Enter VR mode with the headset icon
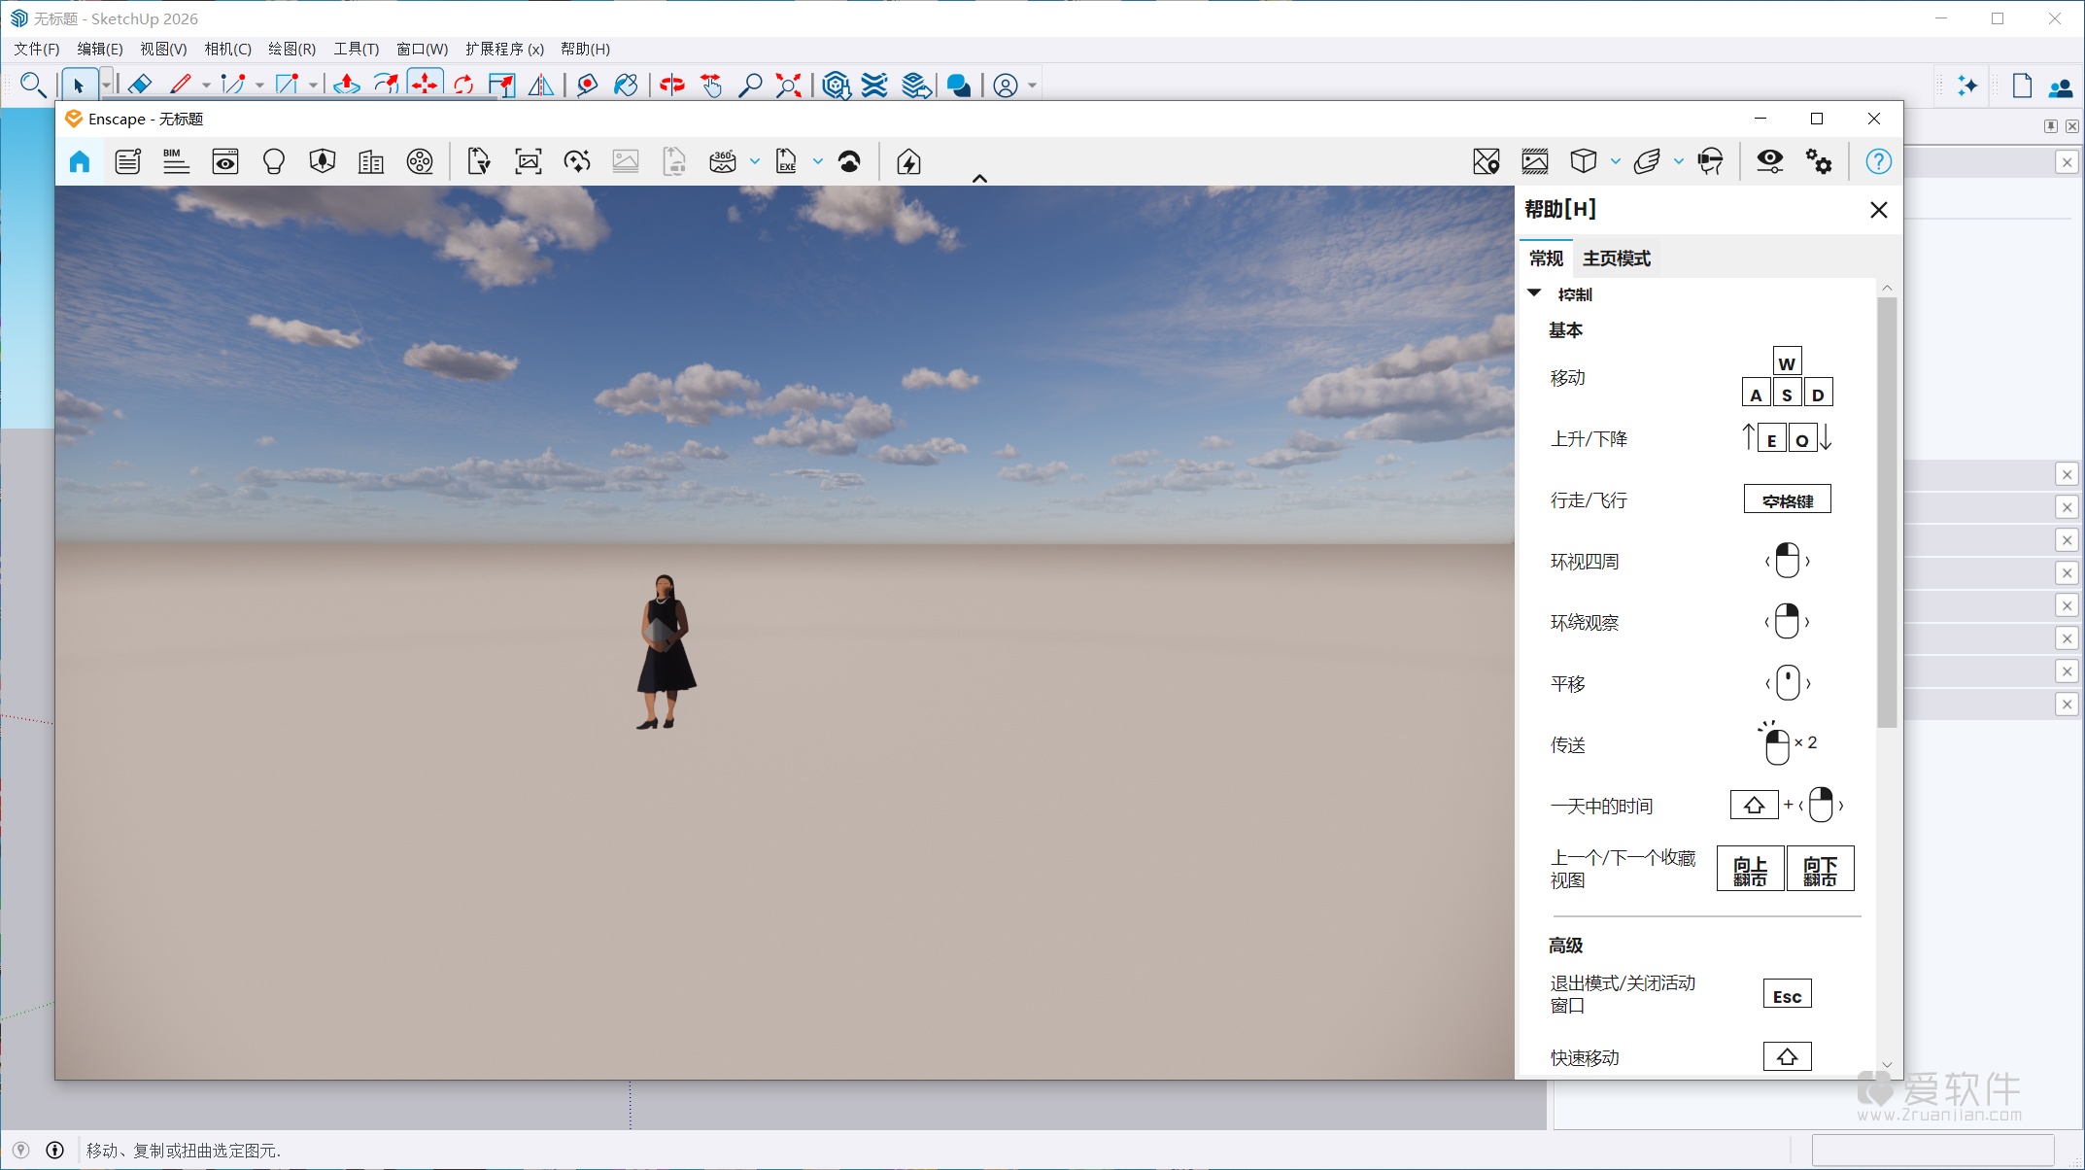The image size is (2085, 1170). tap(1710, 161)
